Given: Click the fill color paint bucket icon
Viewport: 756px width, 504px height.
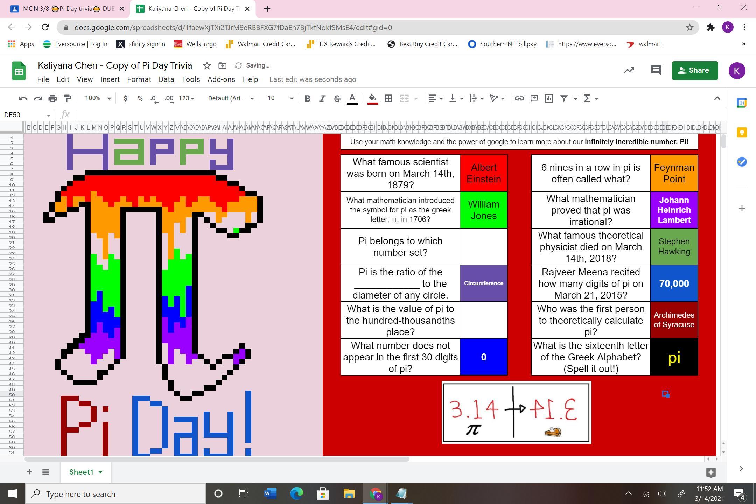Looking at the screenshot, I should click(x=373, y=98).
